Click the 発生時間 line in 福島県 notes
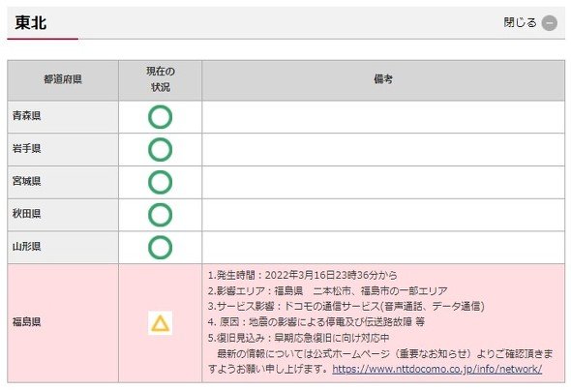This screenshot has width=571, height=390. tap(302, 275)
